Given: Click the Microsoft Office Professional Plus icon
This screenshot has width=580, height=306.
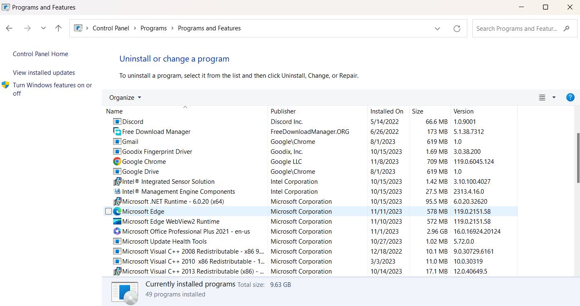Looking at the screenshot, I should (117, 231).
